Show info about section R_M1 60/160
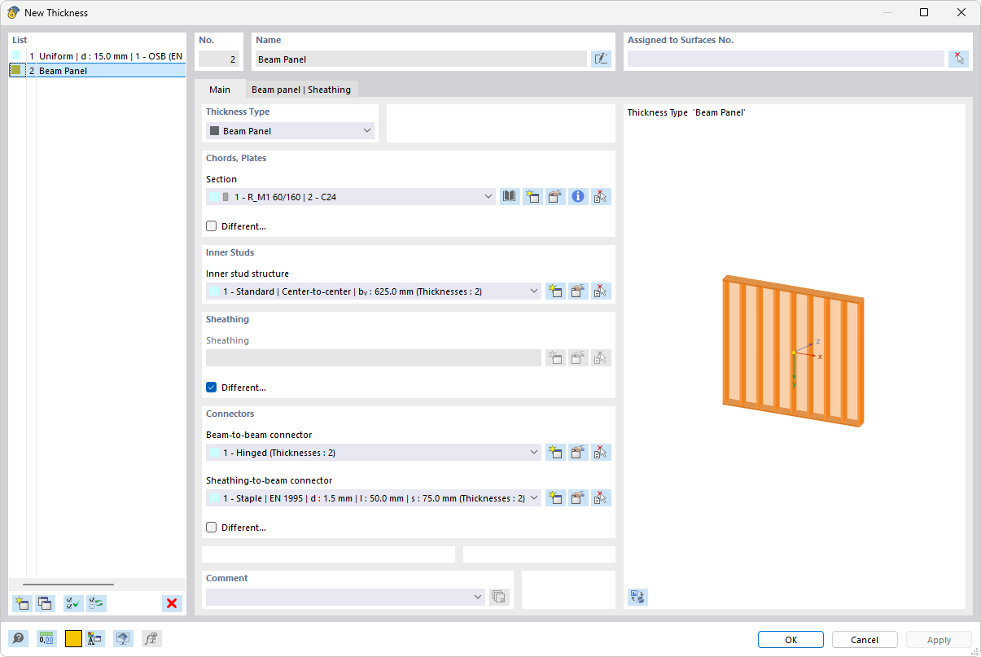The height and width of the screenshot is (657, 981). click(x=577, y=196)
